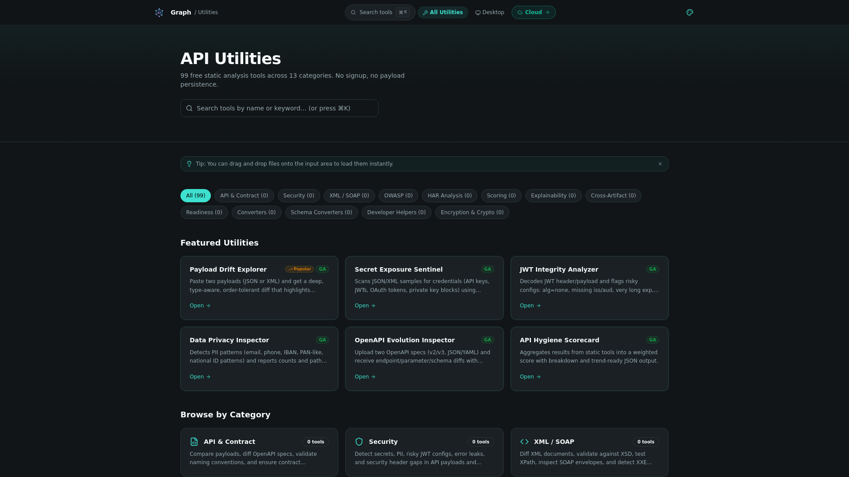Open Data Privacy Inspector link
Viewport: 849px width, 477px height.
(200, 377)
